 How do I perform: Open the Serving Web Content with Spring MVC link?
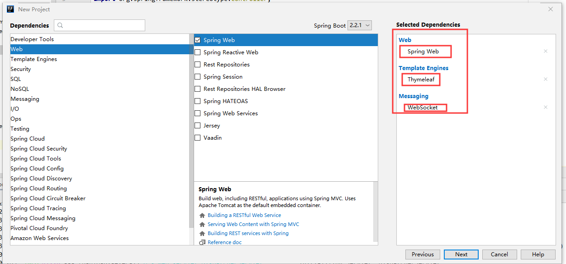pyautogui.click(x=253, y=224)
